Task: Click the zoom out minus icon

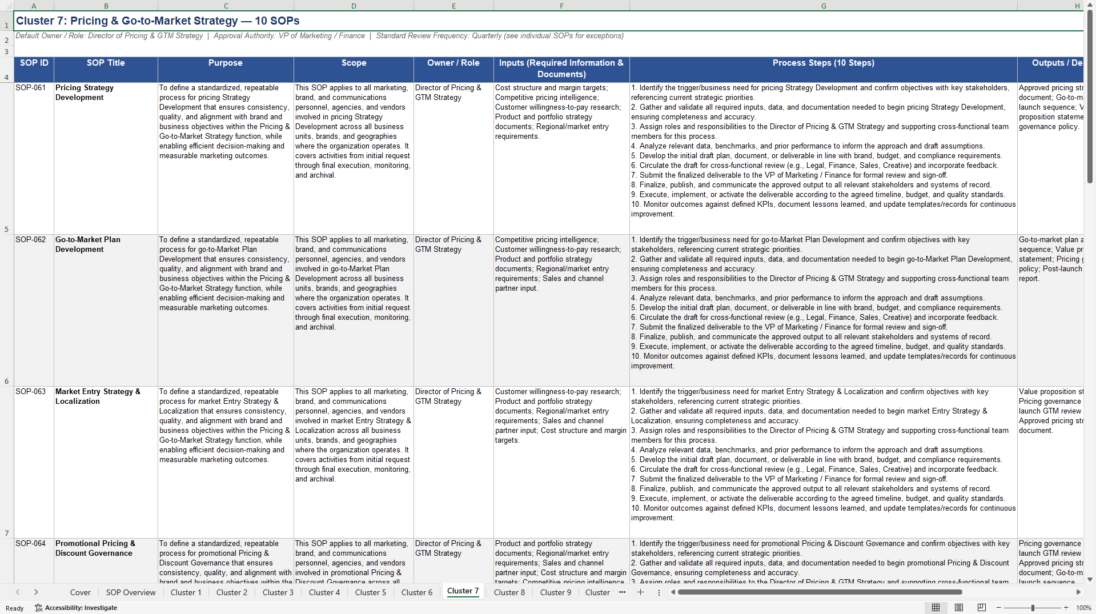Action: pos(999,608)
